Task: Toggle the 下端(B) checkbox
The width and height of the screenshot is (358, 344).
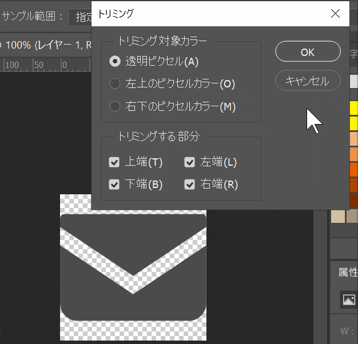Action: 114,185
